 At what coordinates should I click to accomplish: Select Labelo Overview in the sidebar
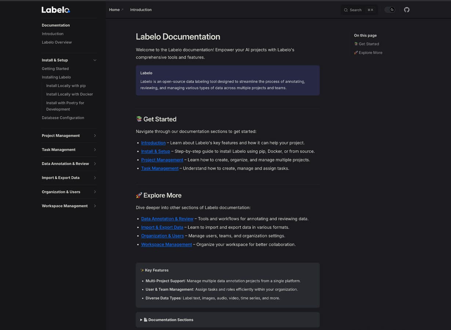(x=57, y=42)
